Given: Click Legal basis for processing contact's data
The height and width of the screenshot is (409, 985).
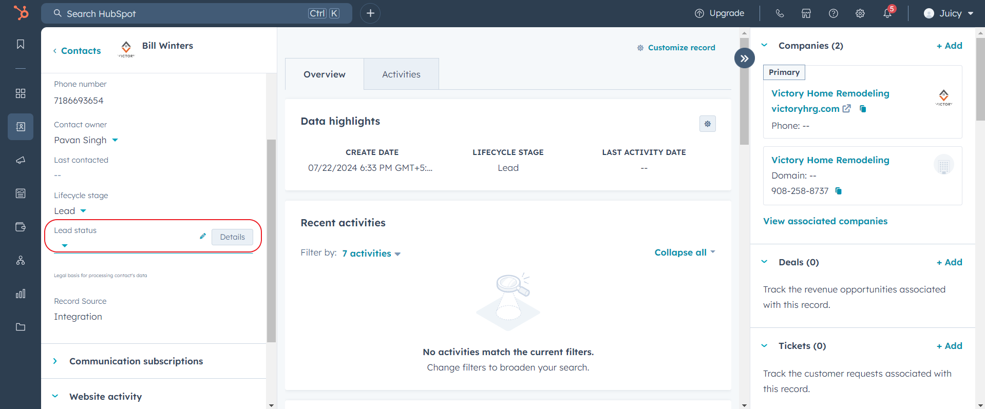Looking at the screenshot, I should [100, 276].
